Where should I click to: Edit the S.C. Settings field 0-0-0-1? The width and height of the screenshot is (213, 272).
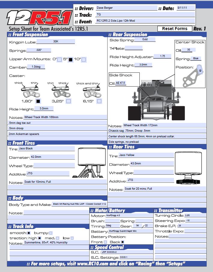(x=136, y=257)
